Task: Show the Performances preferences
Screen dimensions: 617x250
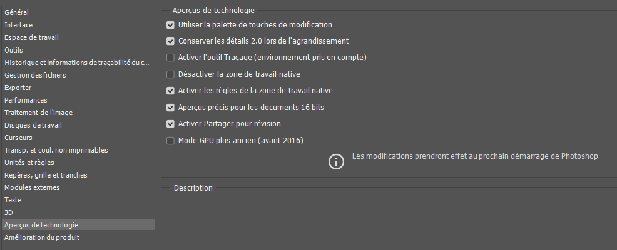Action: pyautogui.click(x=26, y=100)
